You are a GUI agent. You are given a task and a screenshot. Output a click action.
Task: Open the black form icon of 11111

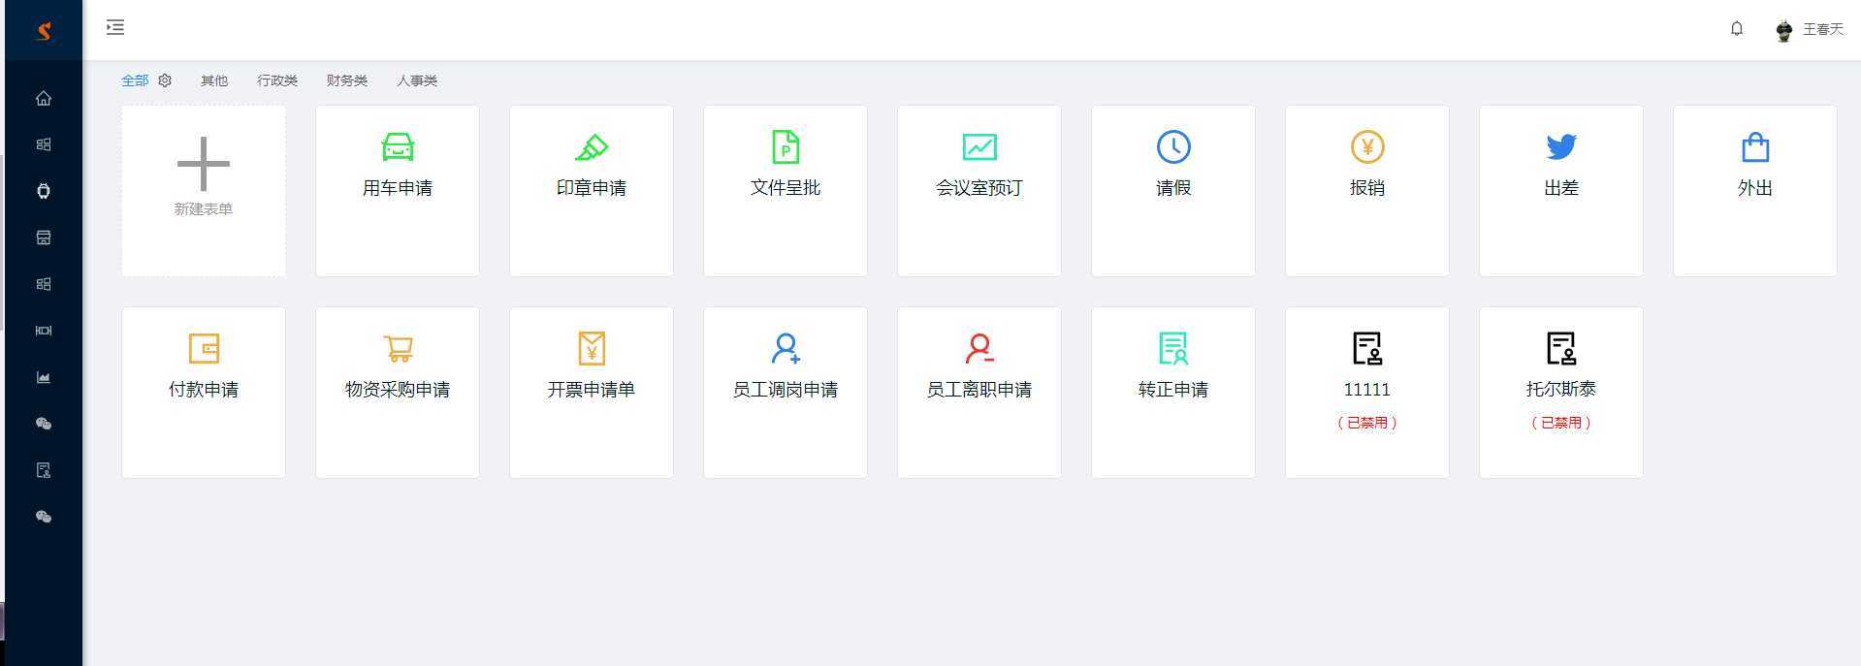1367,349
